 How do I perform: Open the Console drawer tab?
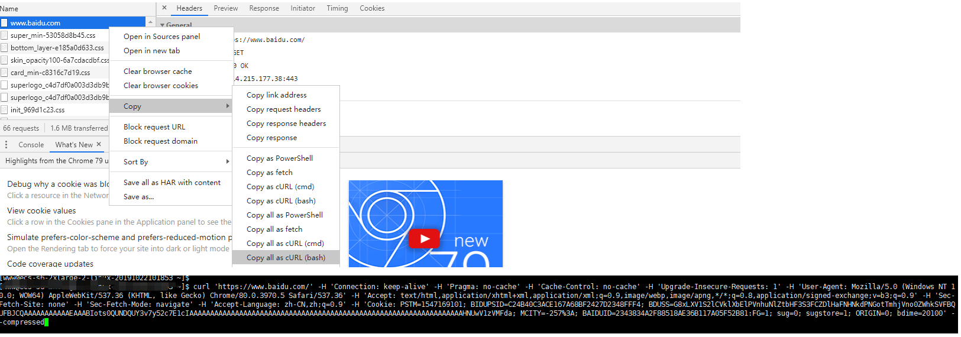(31, 145)
